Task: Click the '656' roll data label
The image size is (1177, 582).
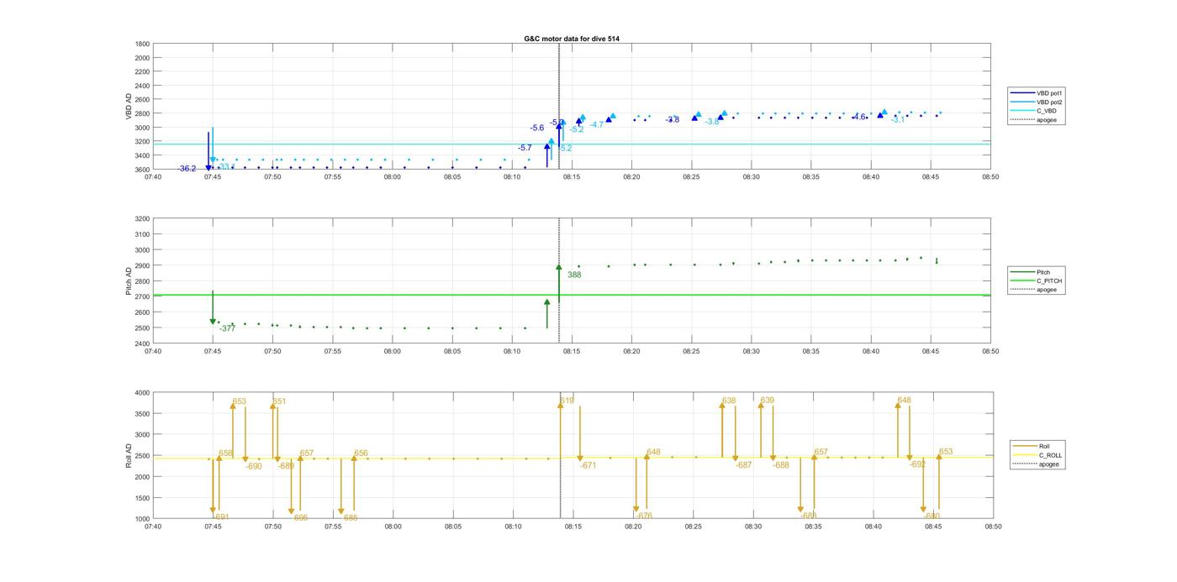Action: click(361, 454)
